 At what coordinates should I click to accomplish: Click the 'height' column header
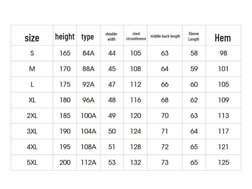(65, 36)
